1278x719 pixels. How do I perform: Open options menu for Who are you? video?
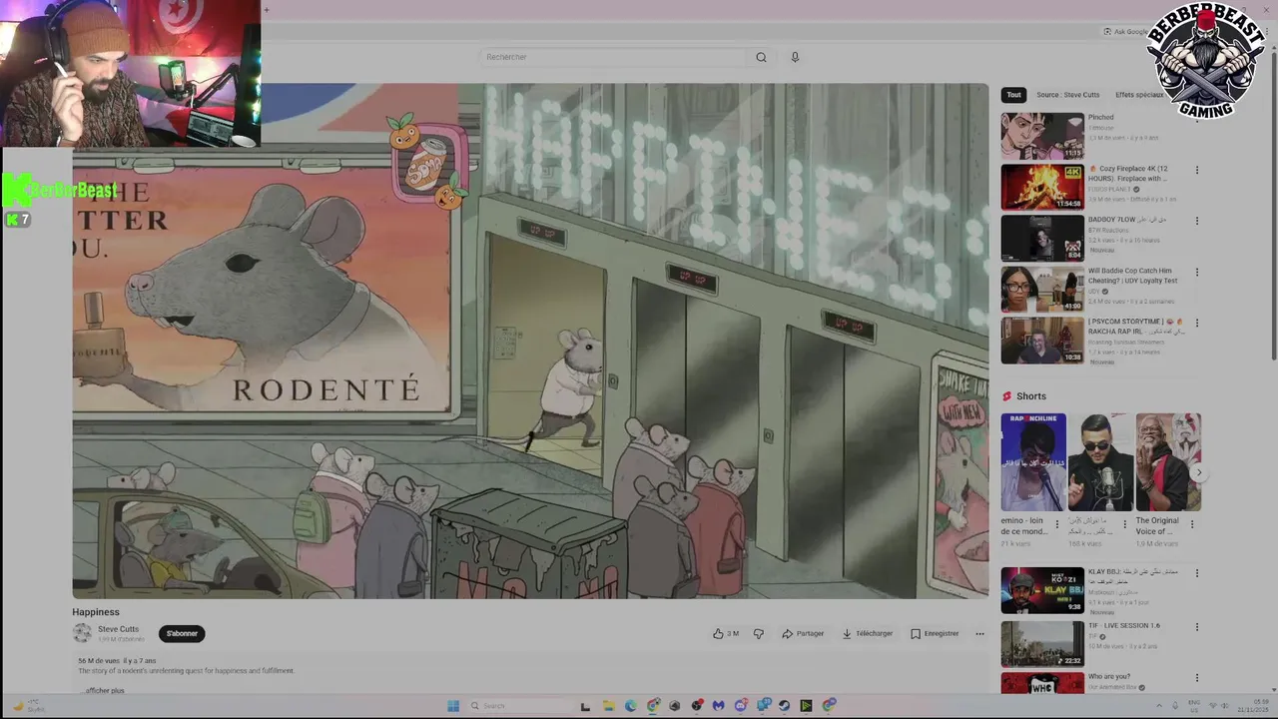[x=1196, y=677]
